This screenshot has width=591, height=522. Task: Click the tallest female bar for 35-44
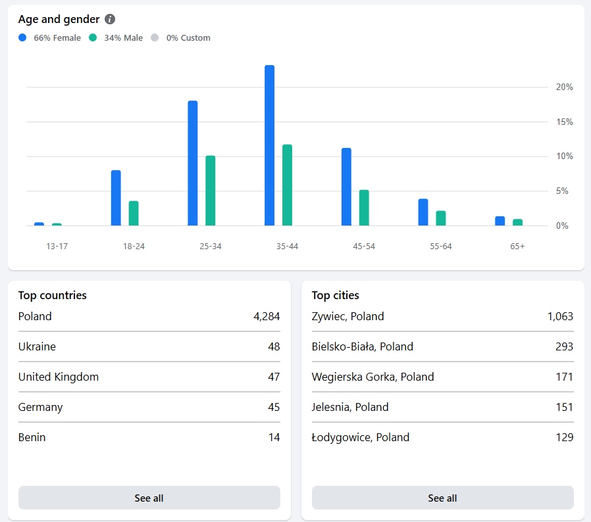pyautogui.click(x=269, y=145)
